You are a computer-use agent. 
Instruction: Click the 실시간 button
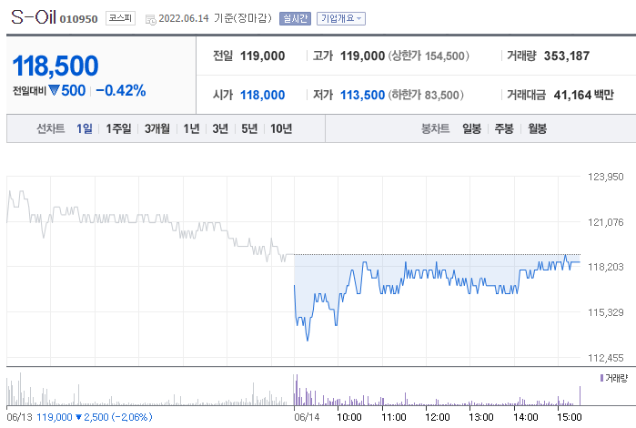click(295, 19)
